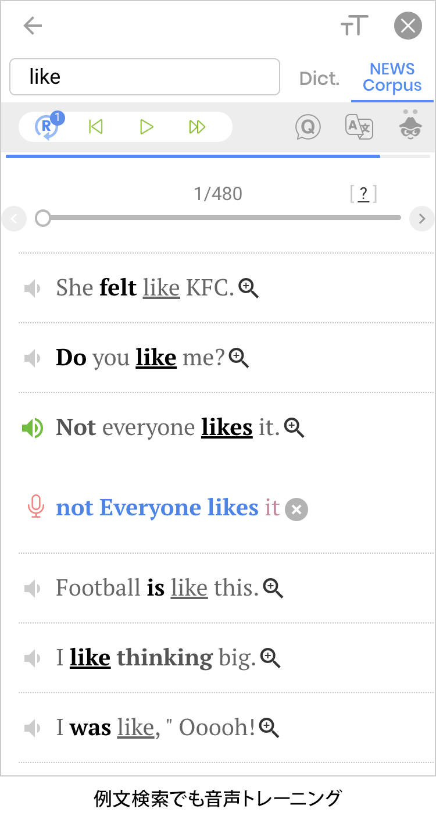Click the page slider handle
This screenshot has height=823, width=436.
pyautogui.click(x=43, y=218)
